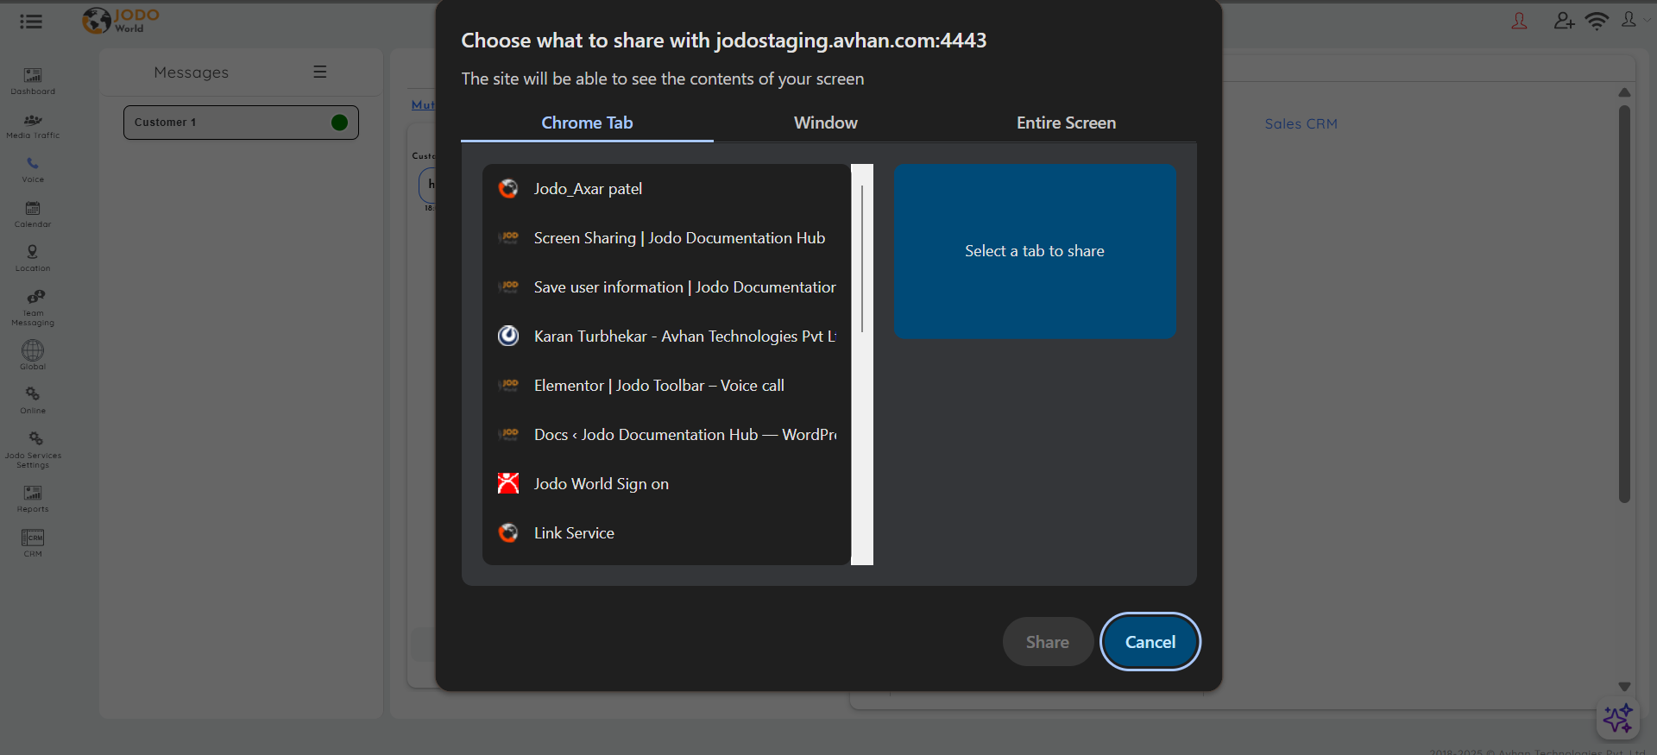The width and height of the screenshot is (1657, 755).
Task: Open Jodo Services Settings icon
Action: pyautogui.click(x=35, y=438)
